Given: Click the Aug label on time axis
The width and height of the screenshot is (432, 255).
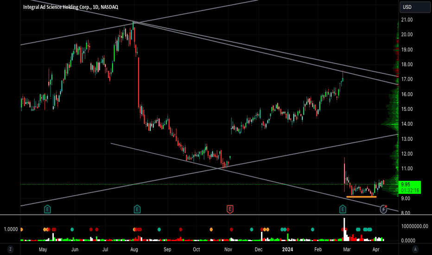Looking at the screenshot, I should pos(134,249).
